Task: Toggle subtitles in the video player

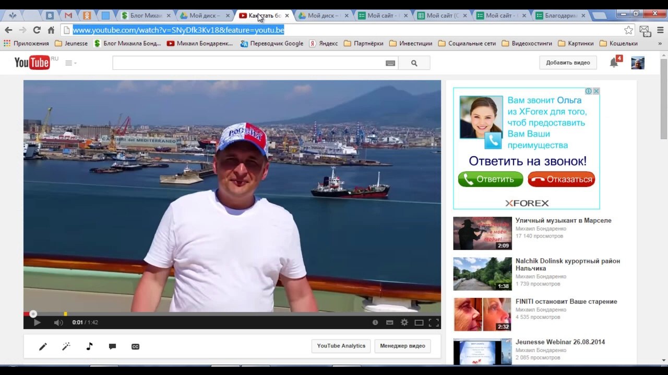Action: (x=389, y=322)
